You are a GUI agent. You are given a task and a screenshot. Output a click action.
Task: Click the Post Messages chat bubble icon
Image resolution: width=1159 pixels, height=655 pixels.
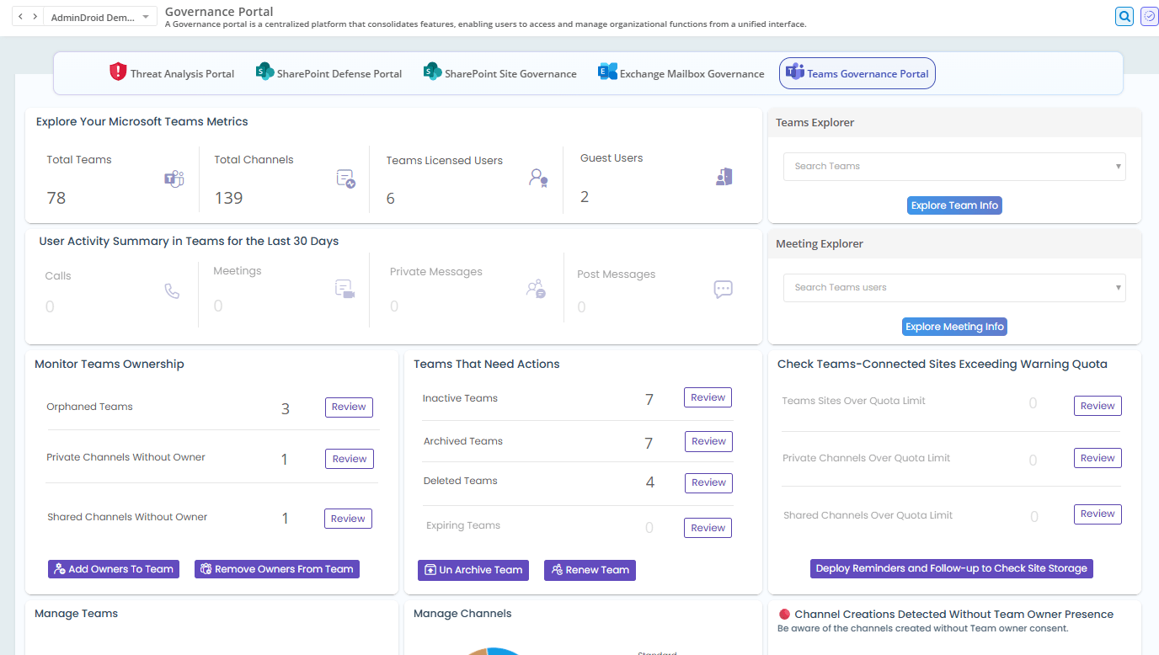click(723, 289)
